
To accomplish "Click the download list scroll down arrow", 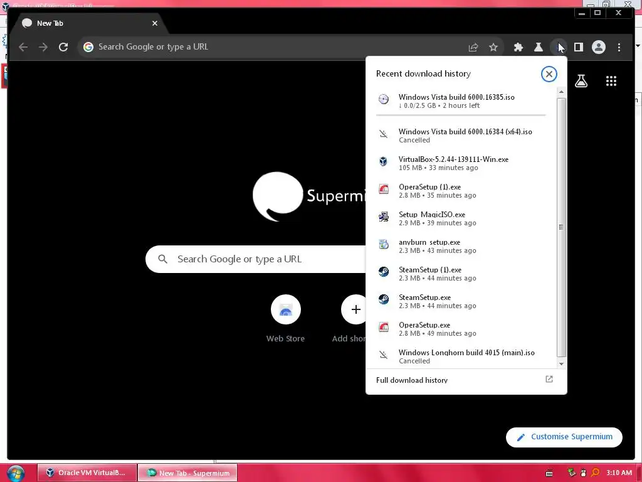I will point(561,363).
